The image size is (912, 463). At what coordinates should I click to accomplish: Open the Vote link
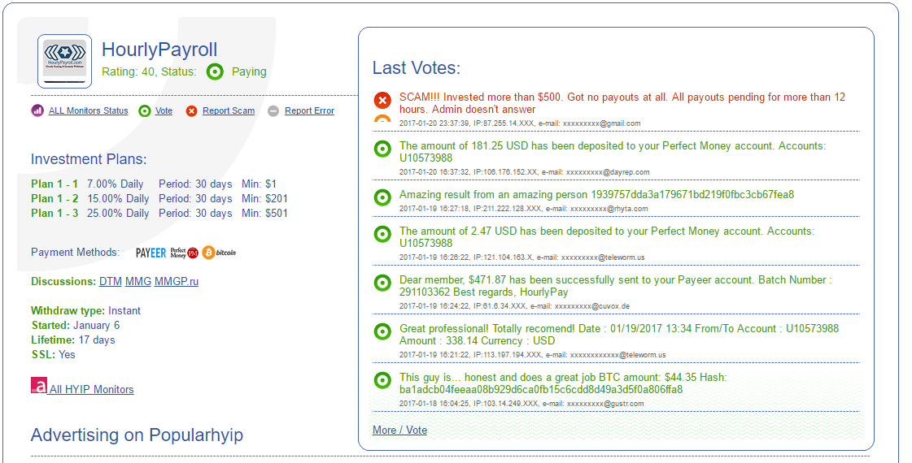click(x=164, y=110)
